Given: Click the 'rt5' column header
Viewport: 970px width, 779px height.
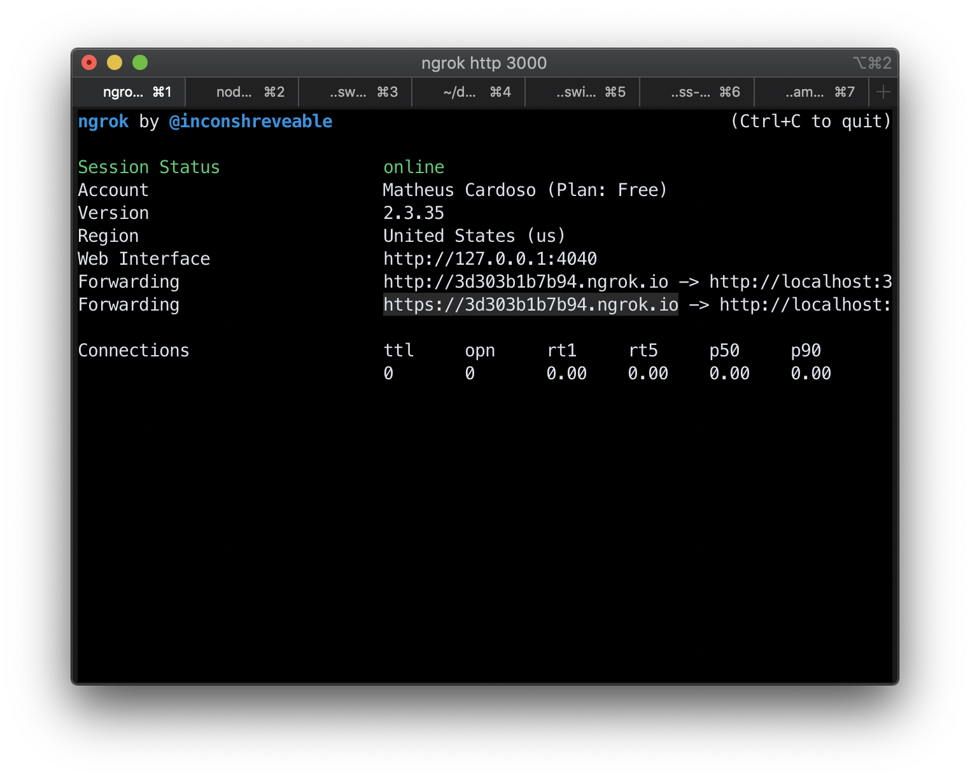Looking at the screenshot, I should click(643, 351).
